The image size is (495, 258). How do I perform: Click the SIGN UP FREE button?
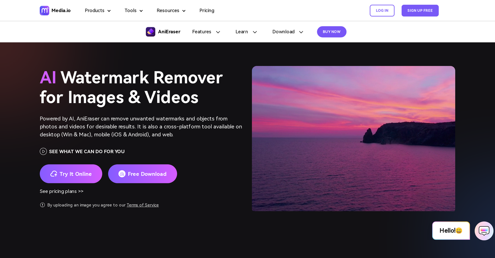pyautogui.click(x=420, y=10)
